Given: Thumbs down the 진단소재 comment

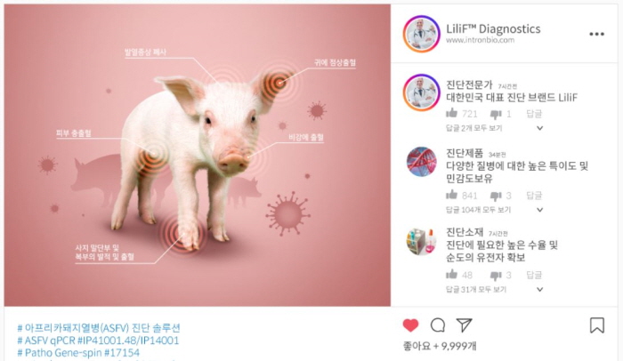Looking at the screenshot, I should point(496,276).
